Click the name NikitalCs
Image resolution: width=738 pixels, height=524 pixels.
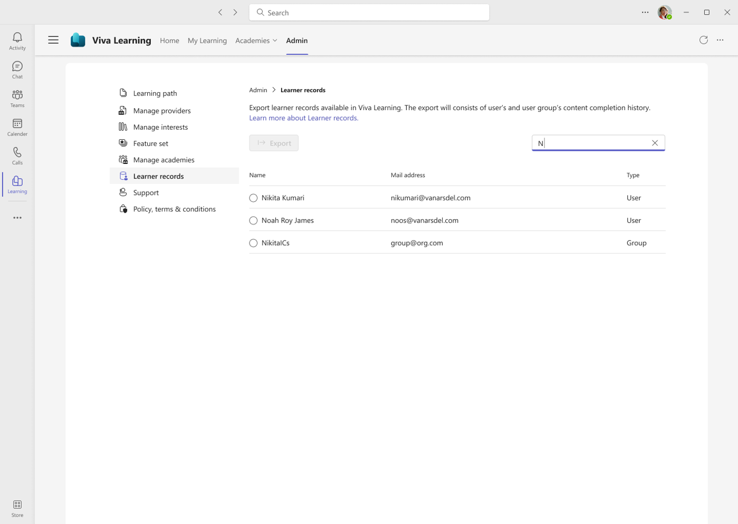tap(275, 243)
